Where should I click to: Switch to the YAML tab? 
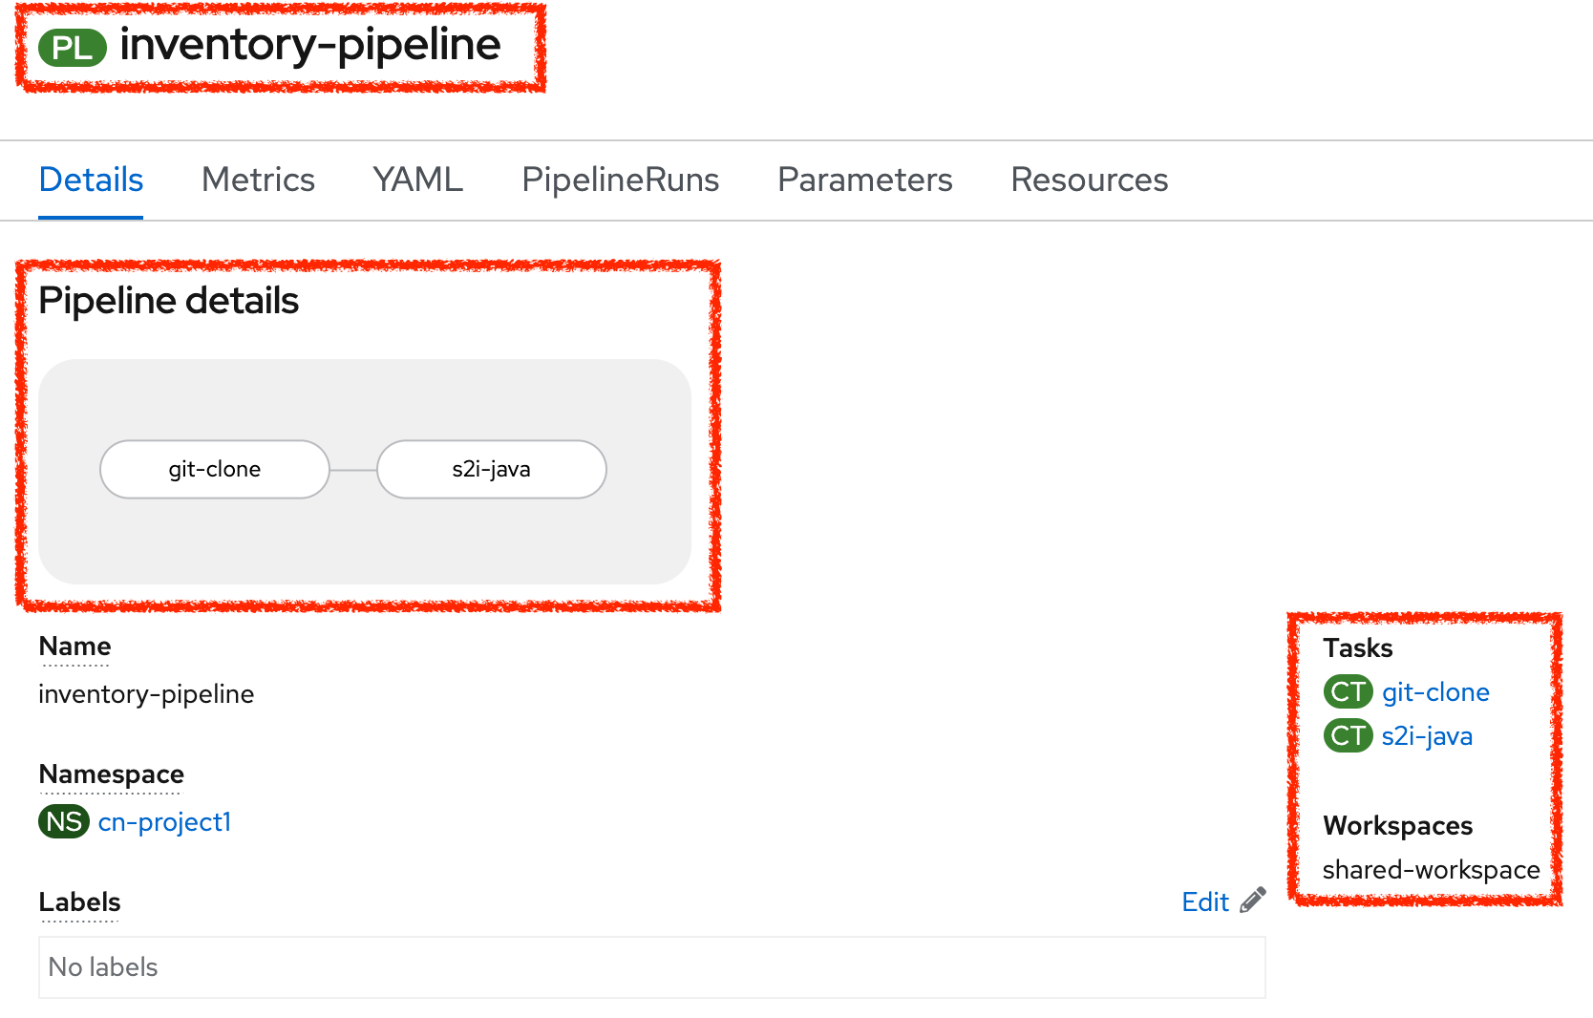pos(416,180)
